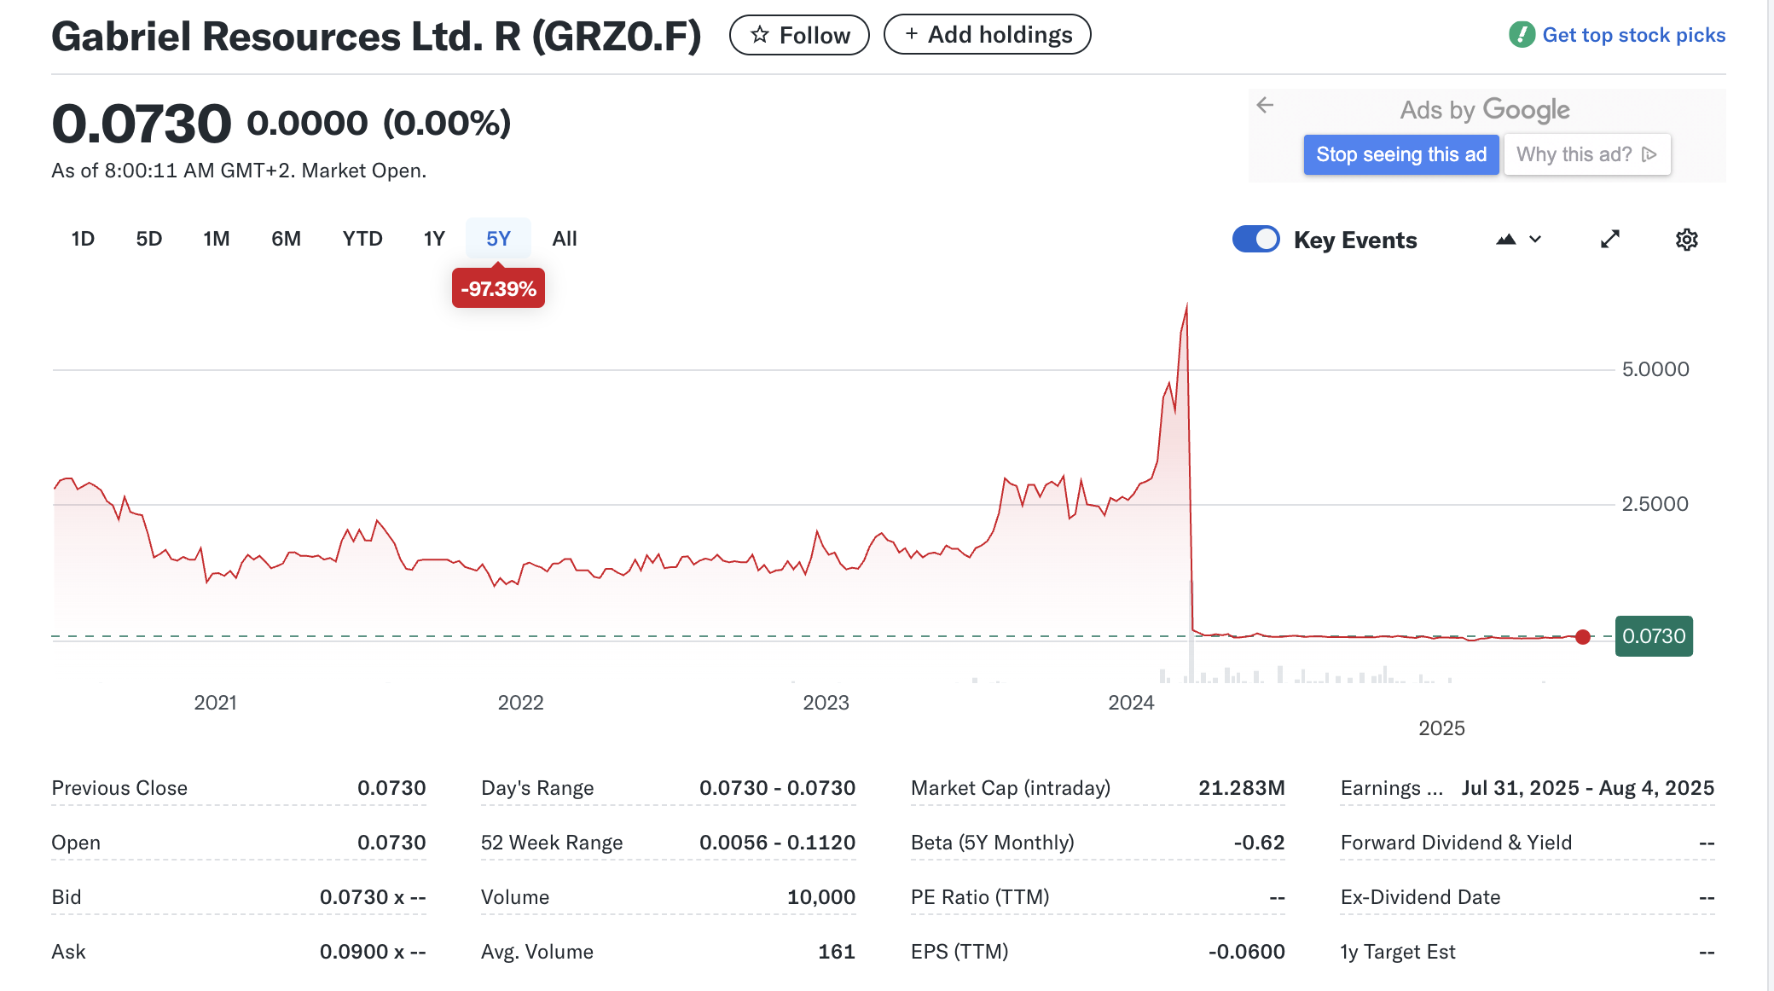This screenshot has height=991, width=1774.
Task: Select the 1M time range
Action: tap(217, 239)
